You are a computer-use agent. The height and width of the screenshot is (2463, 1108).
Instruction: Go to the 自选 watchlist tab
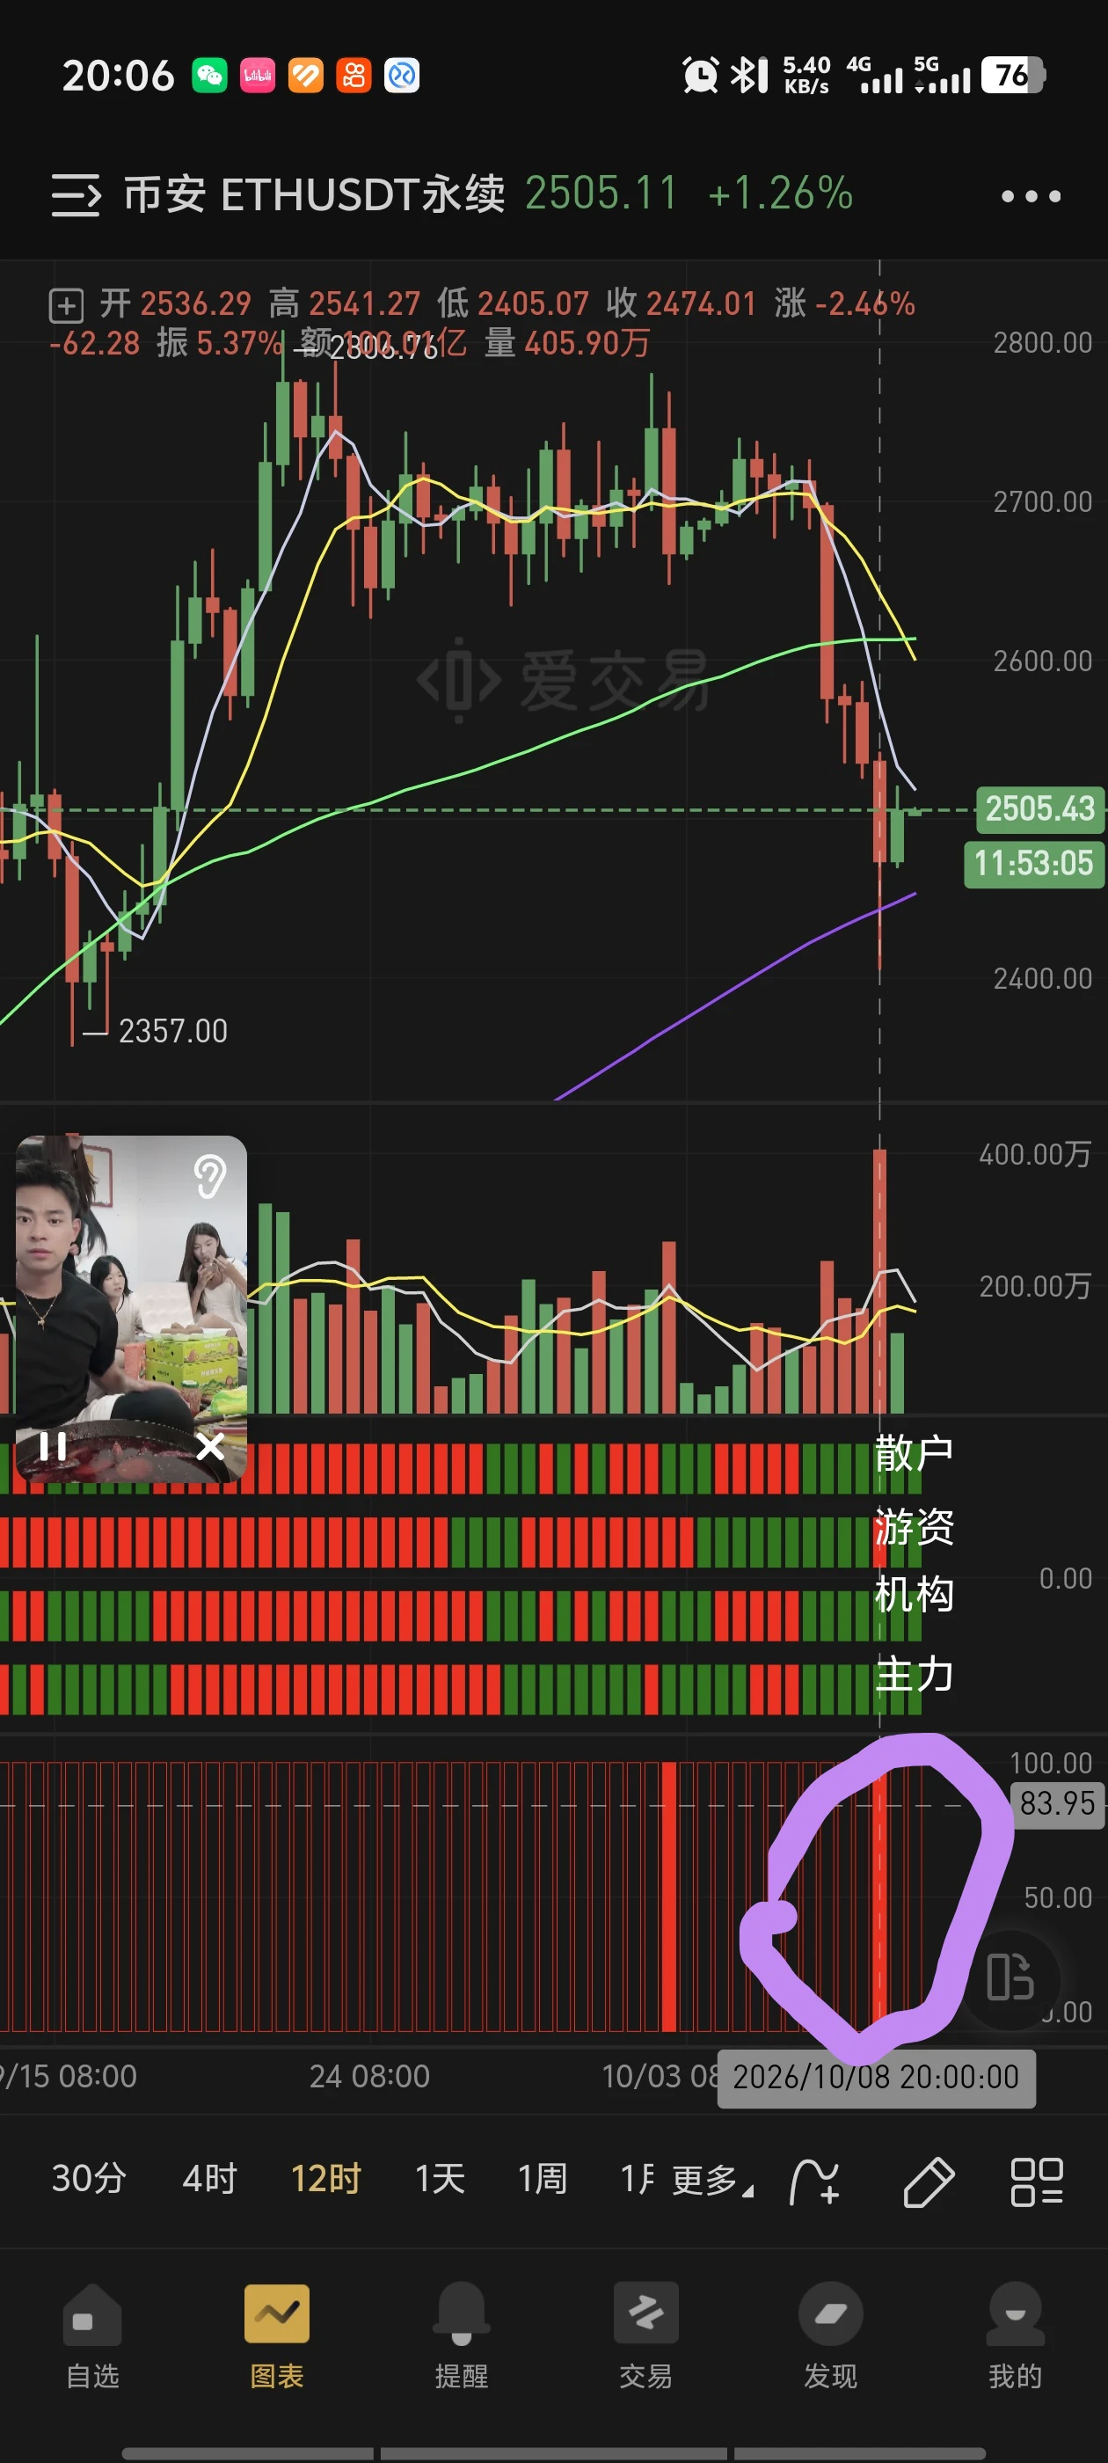92,2337
